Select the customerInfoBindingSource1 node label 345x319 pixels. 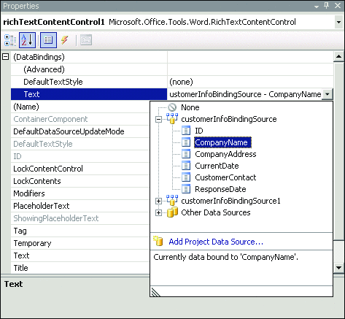230,201
